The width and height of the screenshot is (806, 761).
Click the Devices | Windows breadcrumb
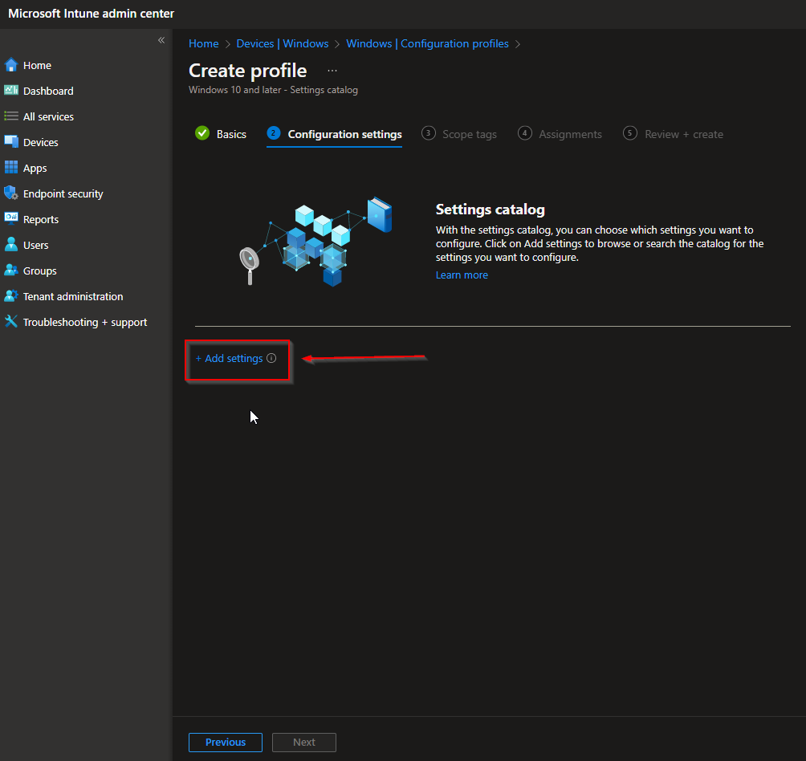(x=283, y=43)
